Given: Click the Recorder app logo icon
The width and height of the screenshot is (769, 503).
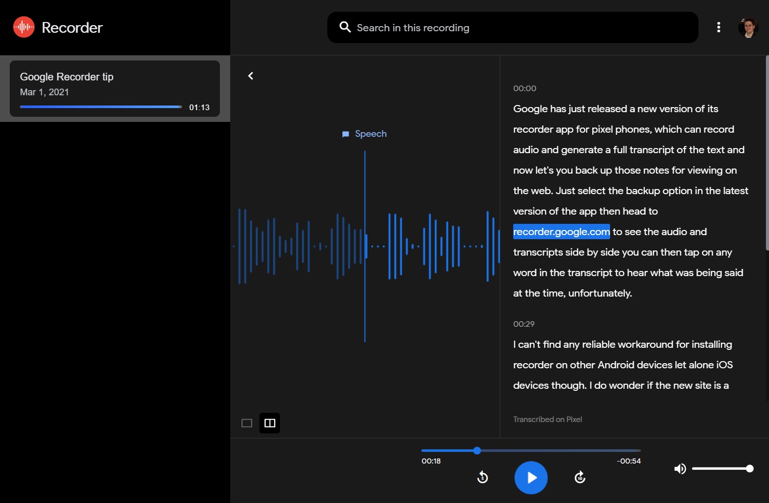Looking at the screenshot, I should [x=24, y=27].
